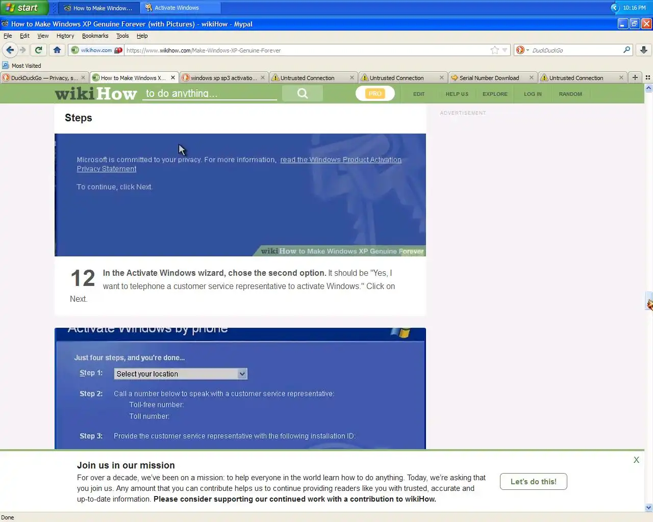Click the wikiHow search field
The height and width of the screenshot is (522, 653).
coord(210,93)
